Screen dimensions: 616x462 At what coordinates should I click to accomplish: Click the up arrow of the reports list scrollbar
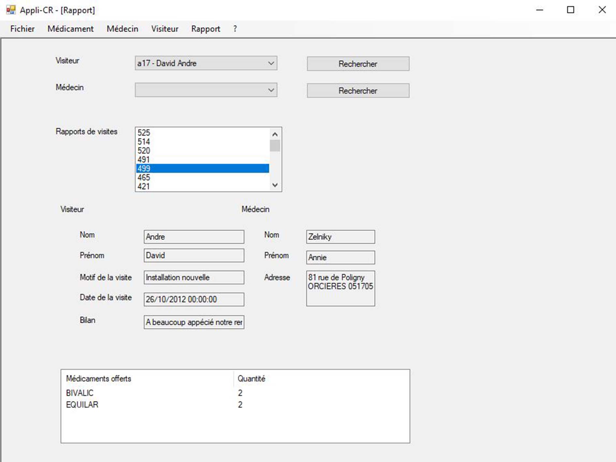pos(275,134)
